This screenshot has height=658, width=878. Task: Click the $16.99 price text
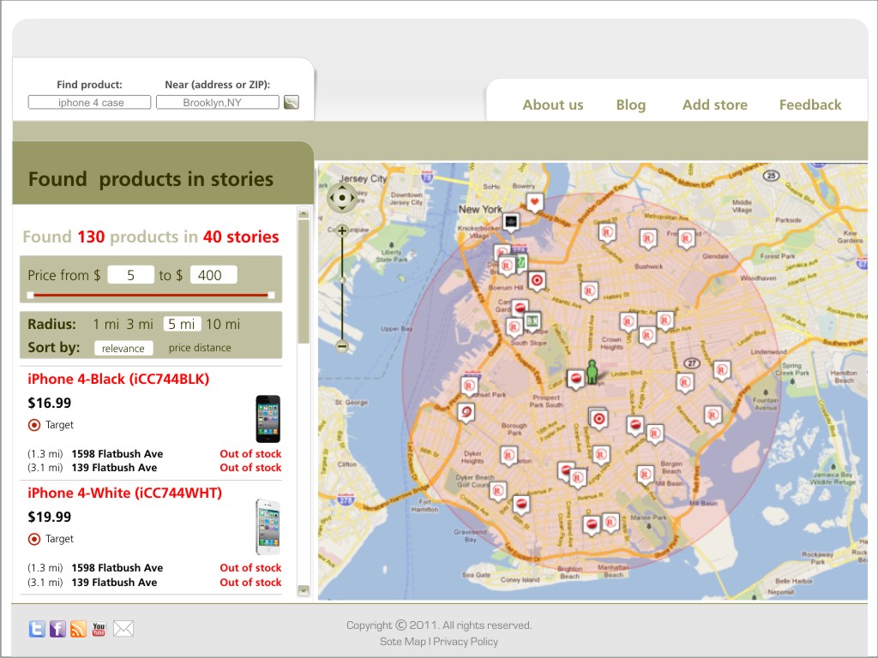(x=49, y=404)
